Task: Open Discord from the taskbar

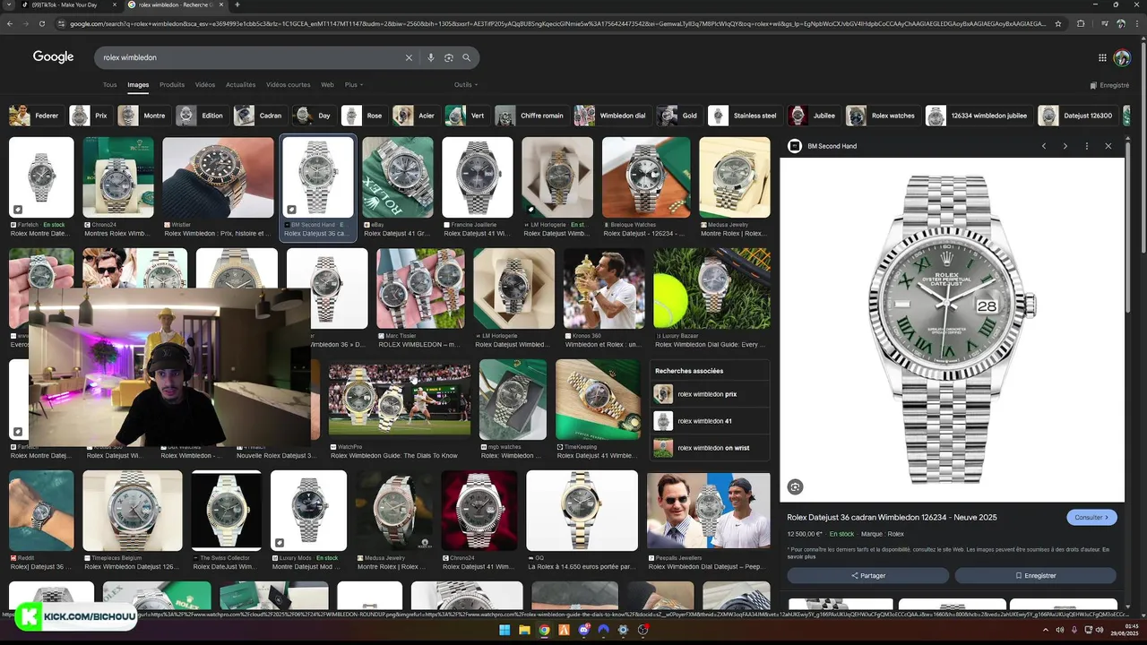Action: tap(583, 631)
